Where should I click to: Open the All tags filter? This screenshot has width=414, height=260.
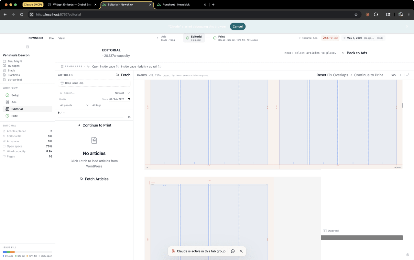point(97,105)
